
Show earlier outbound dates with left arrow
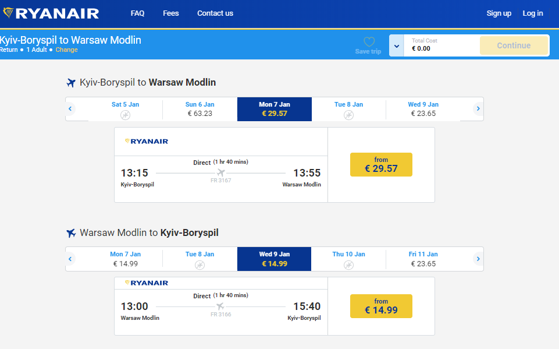pos(70,108)
